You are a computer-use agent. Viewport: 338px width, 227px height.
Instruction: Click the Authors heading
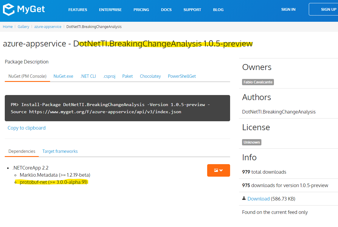tap(257, 97)
